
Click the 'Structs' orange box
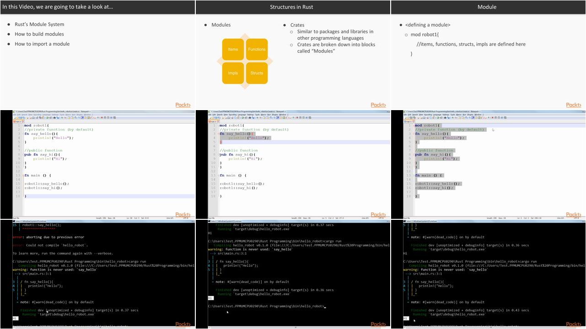pyautogui.click(x=257, y=73)
